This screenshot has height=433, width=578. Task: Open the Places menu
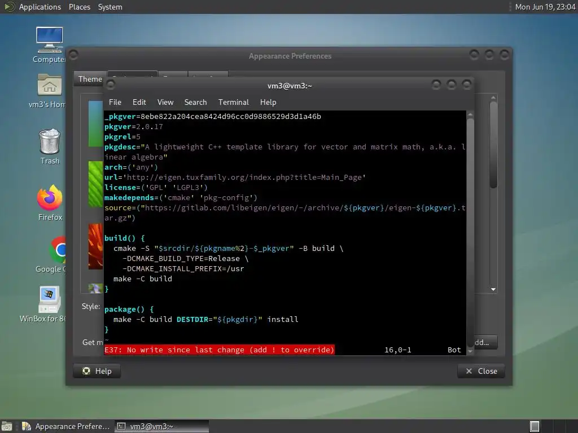(79, 7)
